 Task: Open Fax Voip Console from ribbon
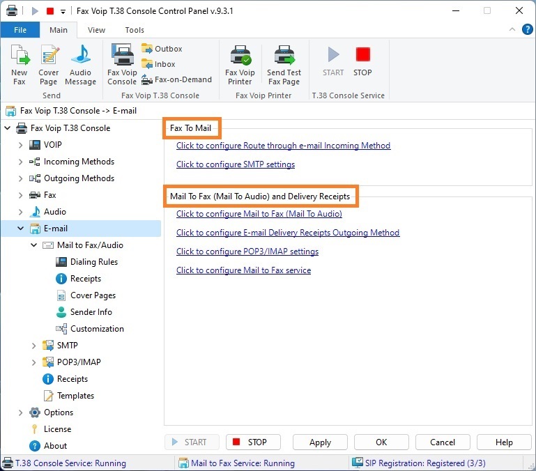(122, 65)
